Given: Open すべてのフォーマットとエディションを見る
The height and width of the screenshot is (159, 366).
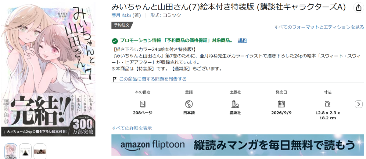Looking at the screenshot, I should pyautogui.click(x=319, y=27).
